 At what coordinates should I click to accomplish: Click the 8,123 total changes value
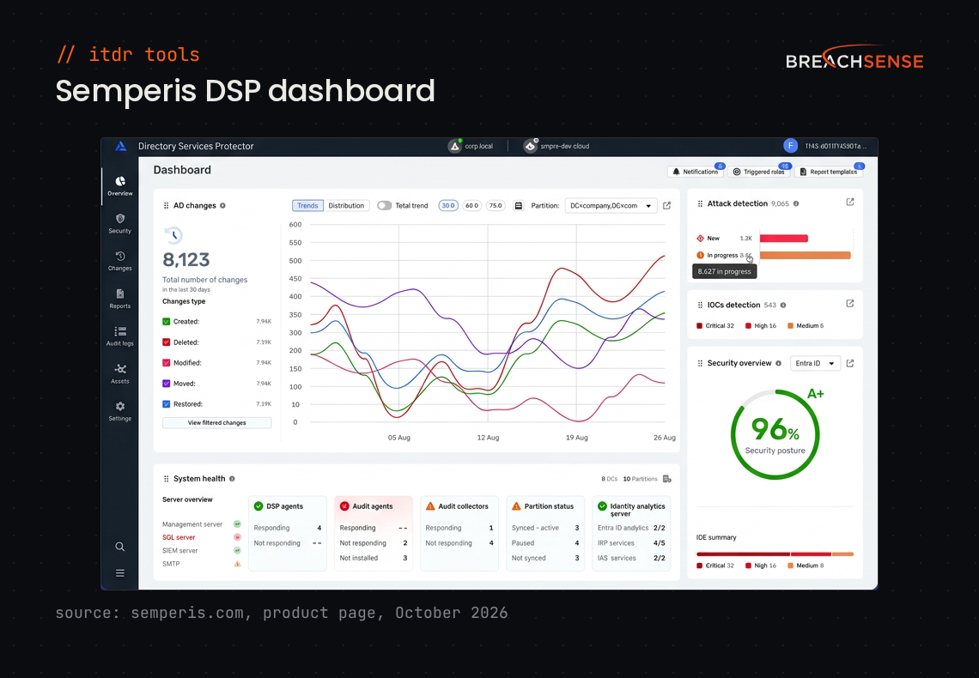coord(186,259)
